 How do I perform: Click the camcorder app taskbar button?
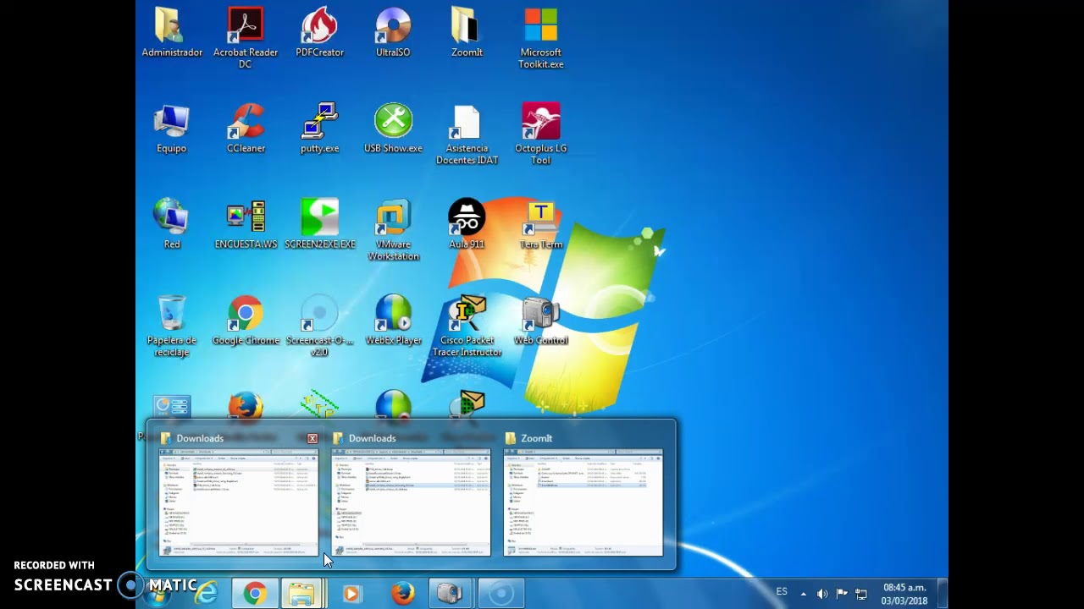(x=450, y=594)
